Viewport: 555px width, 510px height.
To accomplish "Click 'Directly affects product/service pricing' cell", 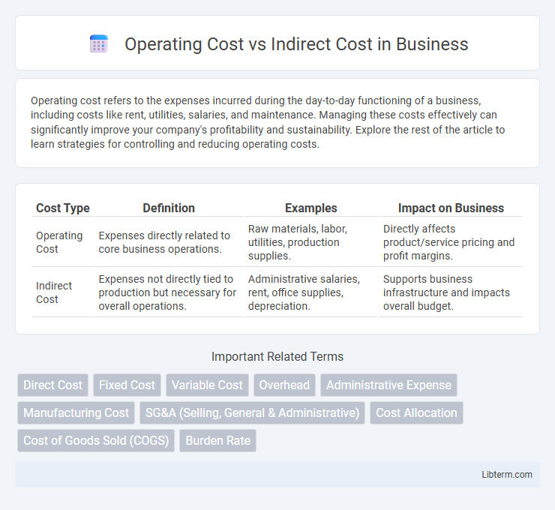I will pos(451,242).
